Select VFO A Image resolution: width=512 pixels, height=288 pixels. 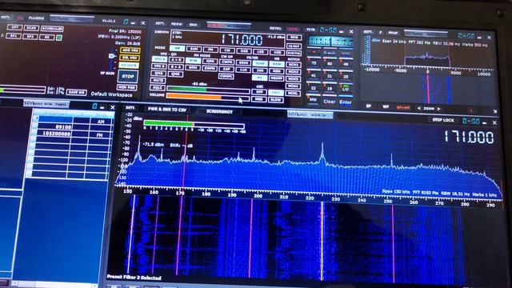(159, 59)
